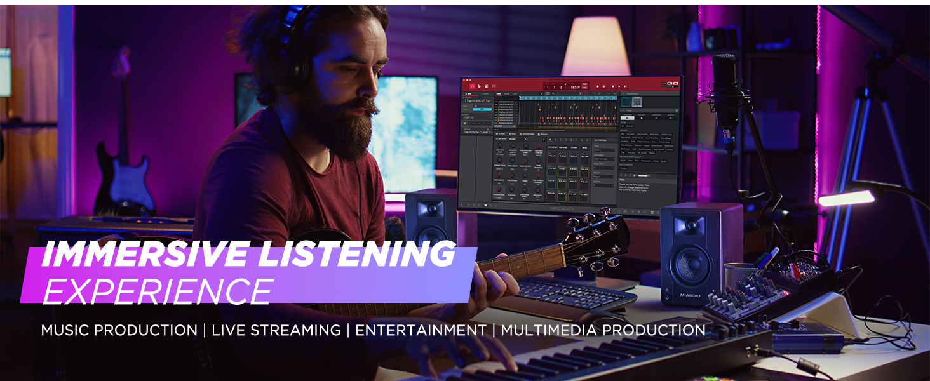The height and width of the screenshot is (381, 930).
Task: Stop playback with the Stop button
Action: pyautogui.click(x=612, y=86)
